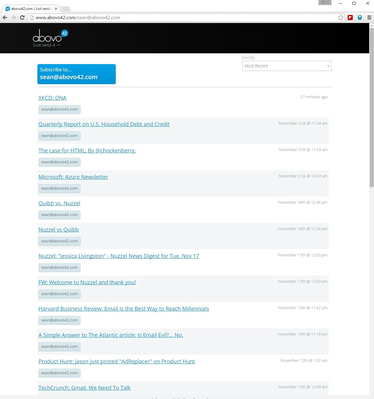Open the XKCD: DNA link
Viewport: 374px width, 399px height.
pyautogui.click(x=52, y=98)
